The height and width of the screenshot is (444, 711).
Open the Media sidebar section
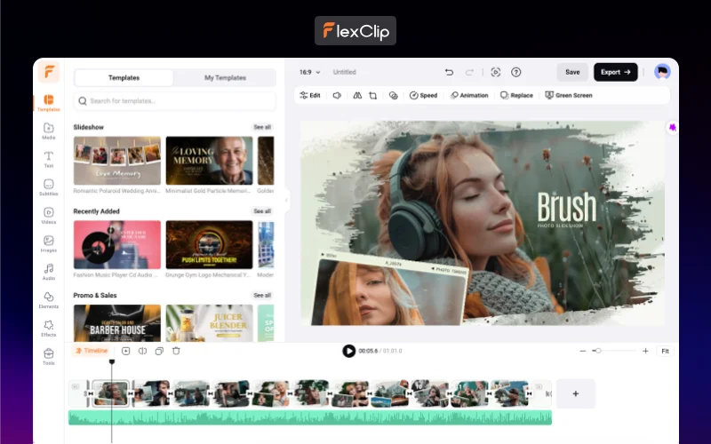coord(49,131)
